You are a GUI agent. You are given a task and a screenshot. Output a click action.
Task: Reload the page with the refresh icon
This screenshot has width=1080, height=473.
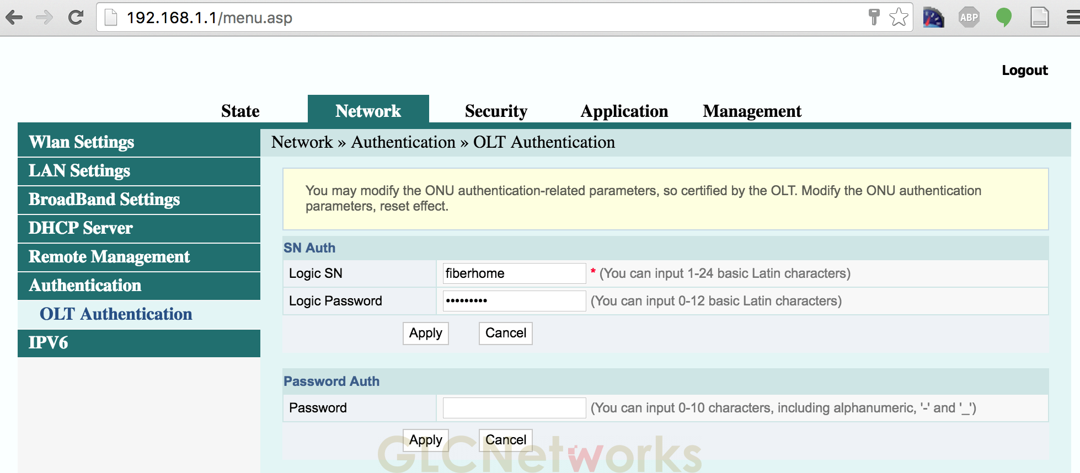coord(76,18)
